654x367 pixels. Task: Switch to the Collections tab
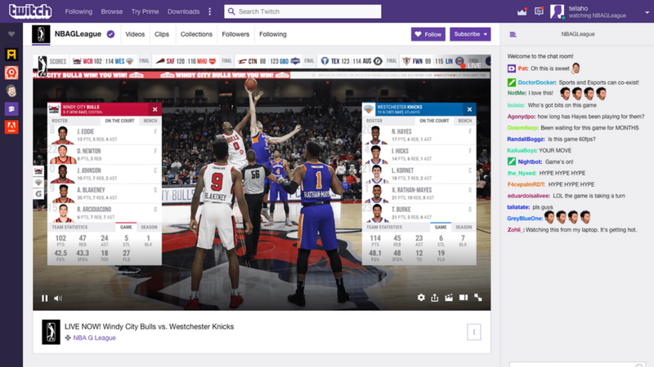pos(196,34)
